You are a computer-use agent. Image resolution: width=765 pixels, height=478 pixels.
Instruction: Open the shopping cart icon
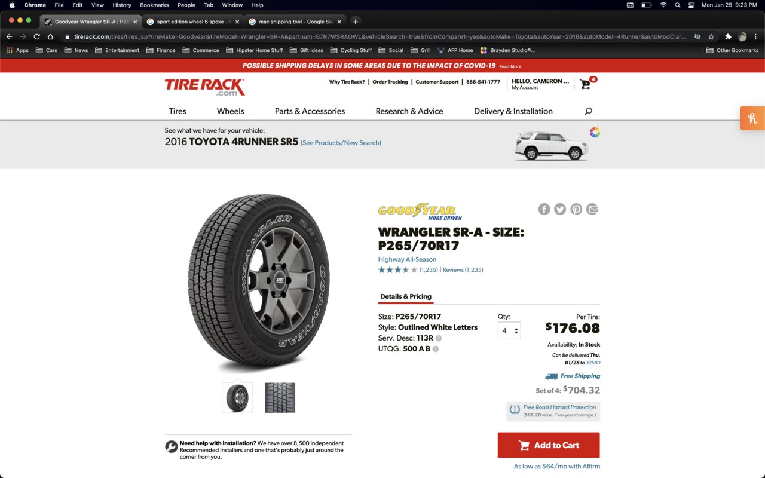tap(586, 84)
